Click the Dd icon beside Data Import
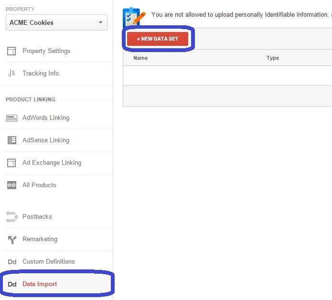The image size is (332, 300). (12, 284)
